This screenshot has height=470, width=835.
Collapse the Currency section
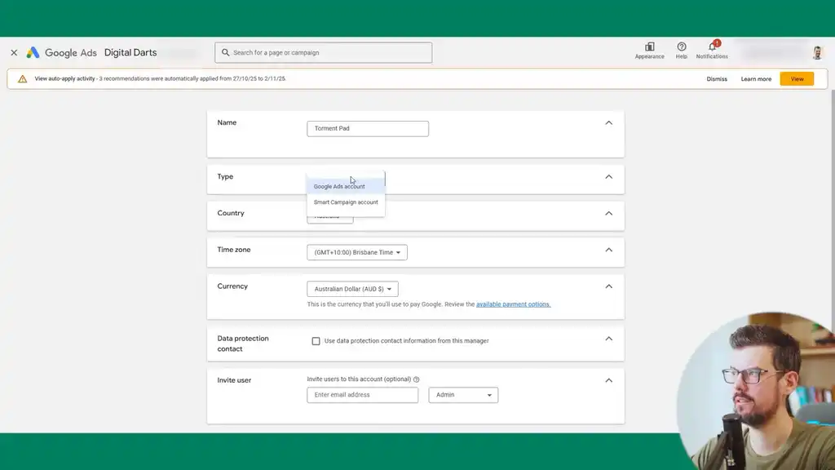[x=607, y=286]
